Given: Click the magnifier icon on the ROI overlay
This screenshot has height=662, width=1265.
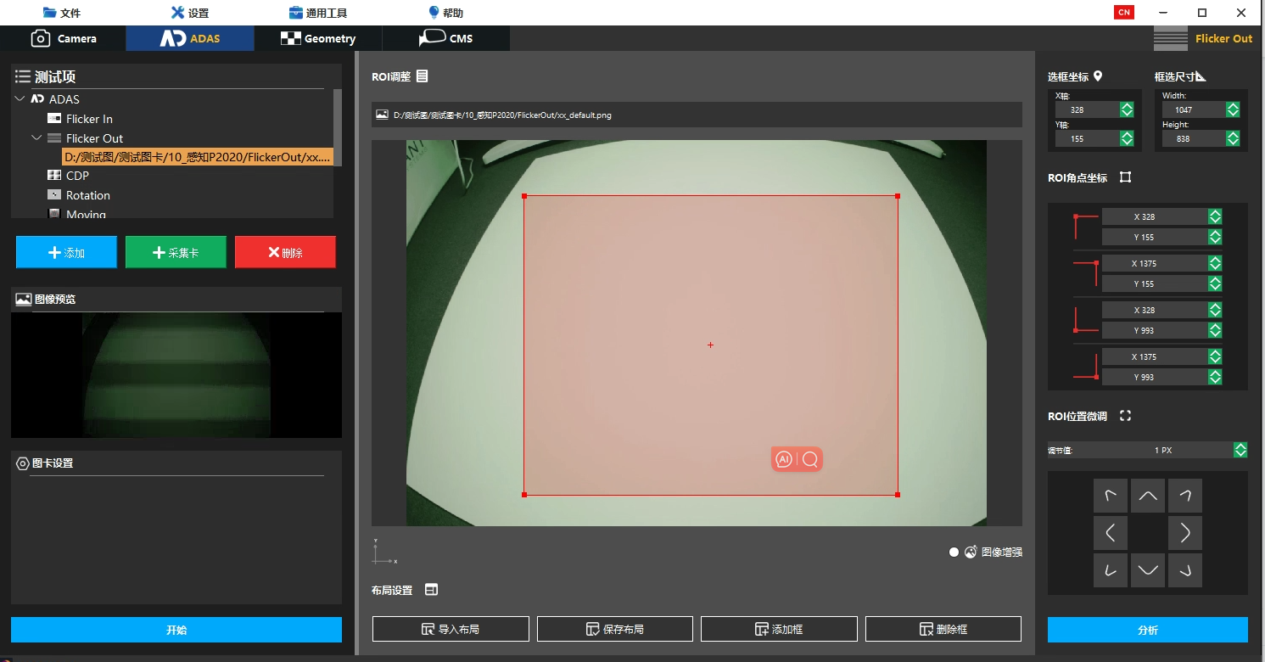Looking at the screenshot, I should [810, 459].
